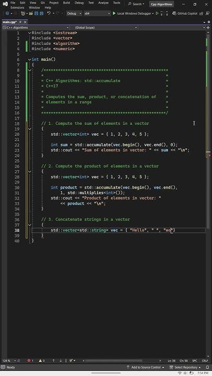Click the warning count indicator showing 0
This screenshot has width=212, height=376.
coord(42,361)
